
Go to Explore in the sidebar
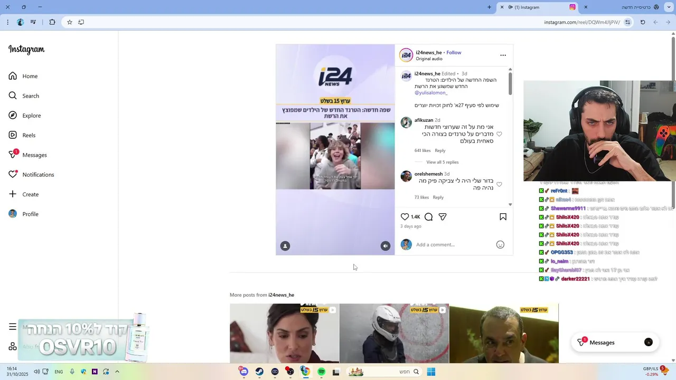click(x=25, y=116)
